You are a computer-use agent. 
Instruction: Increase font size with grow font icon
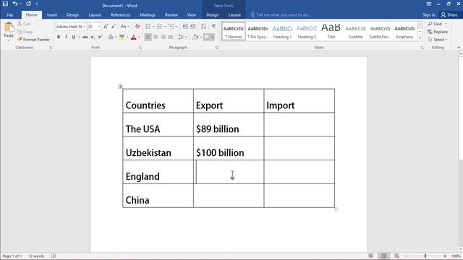click(106, 27)
